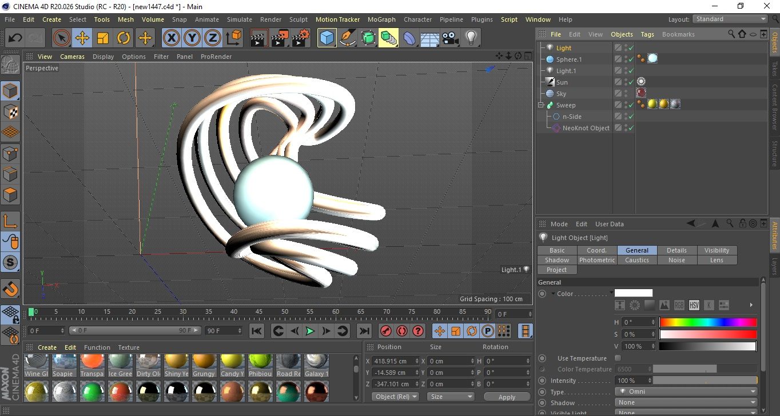Collapse the Sweep object hierarchy
780x416 pixels.
pyautogui.click(x=540, y=105)
